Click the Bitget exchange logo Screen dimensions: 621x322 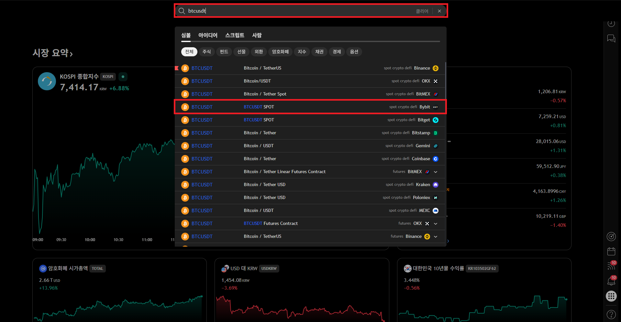[x=436, y=120]
